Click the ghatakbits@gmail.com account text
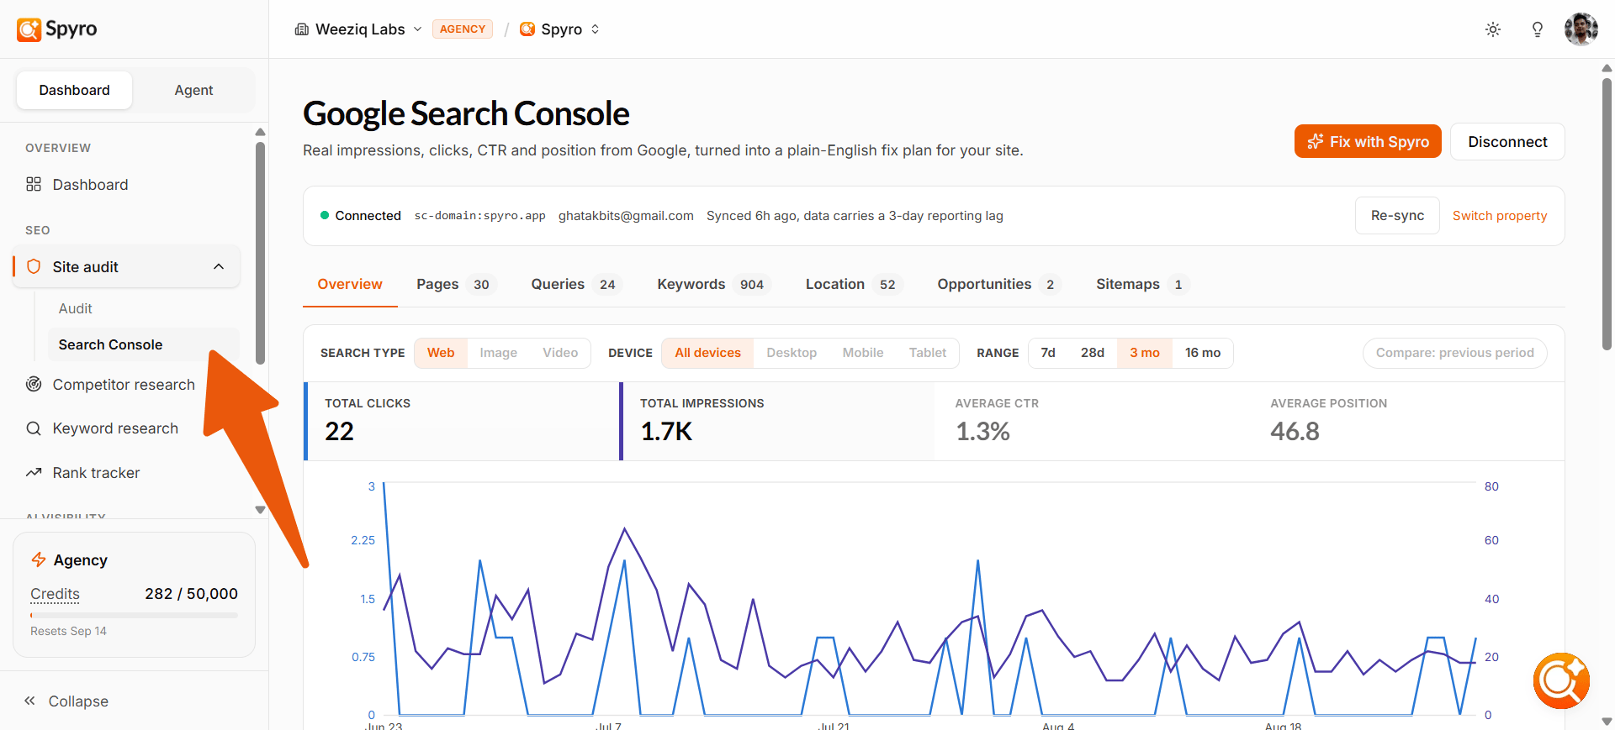 (x=626, y=215)
